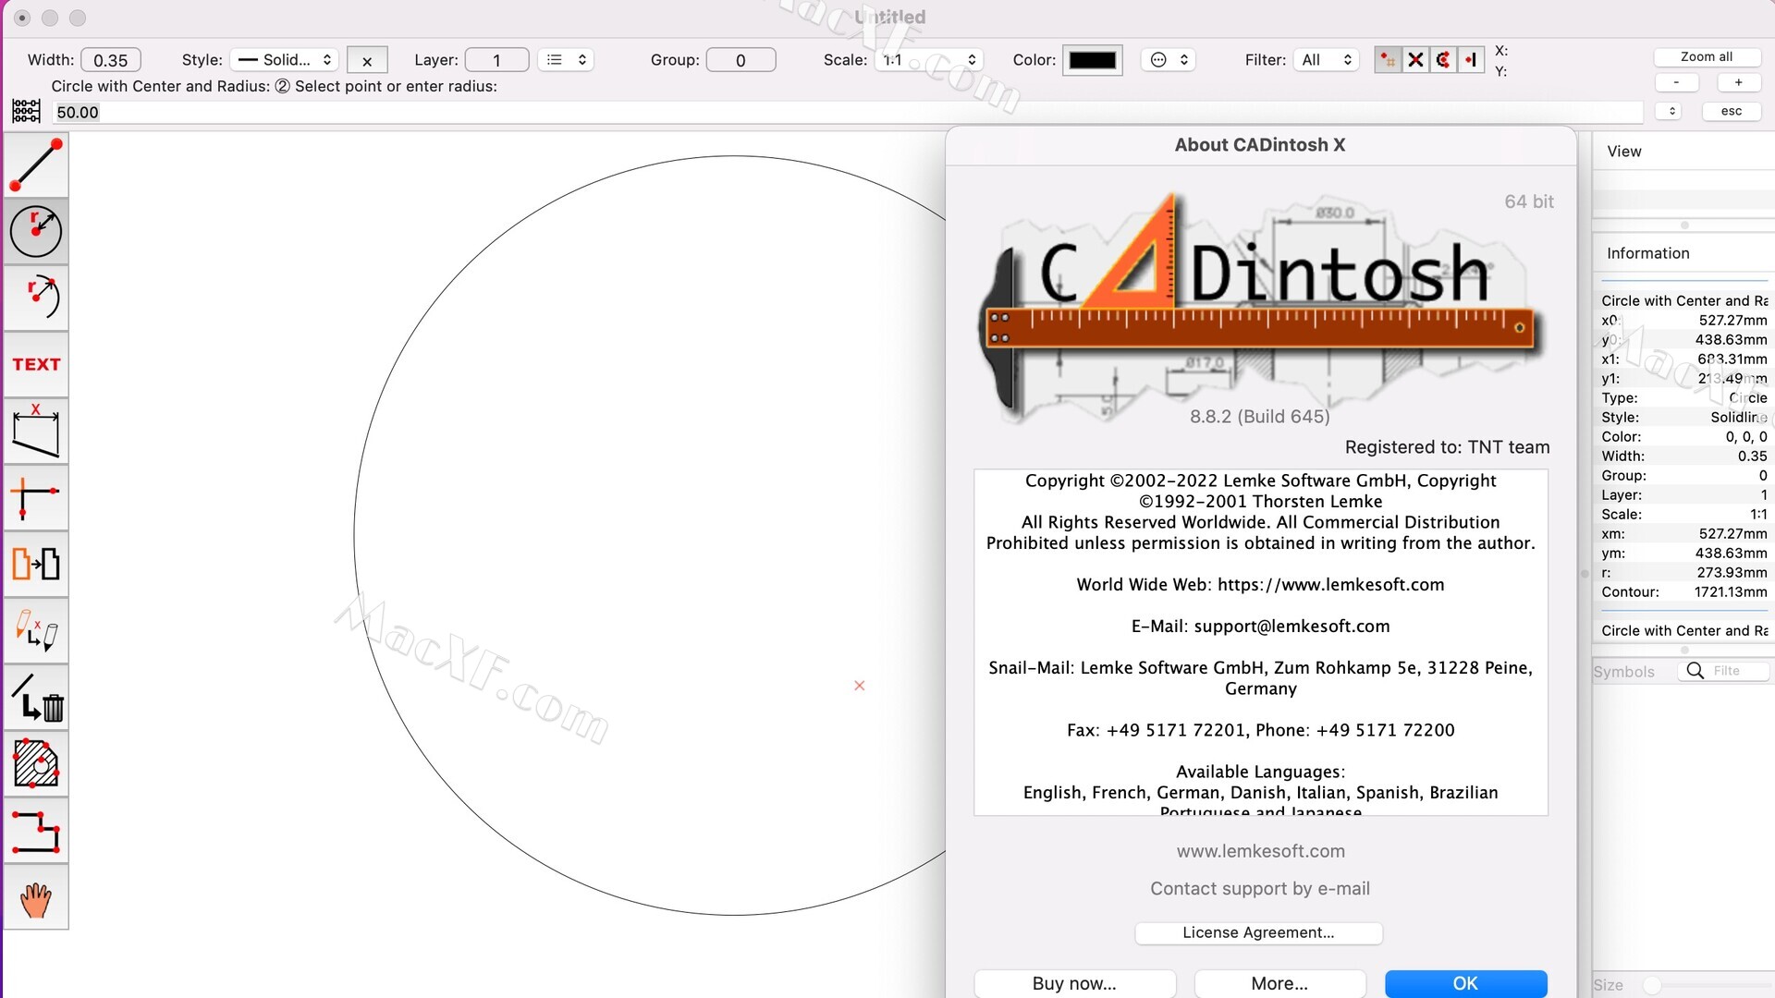Click the 64 bit label in About dialog
The width and height of the screenshot is (1775, 998).
pyautogui.click(x=1528, y=201)
